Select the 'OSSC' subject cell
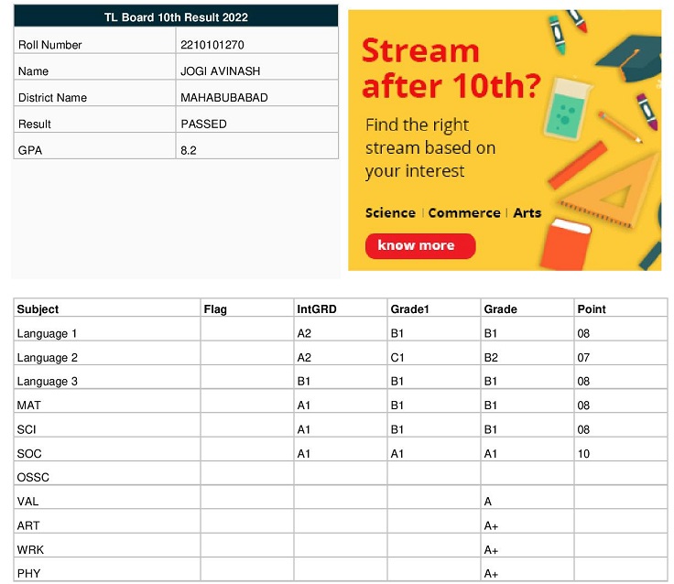The width and height of the screenshot is (674, 584). click(x=107, y=473)
